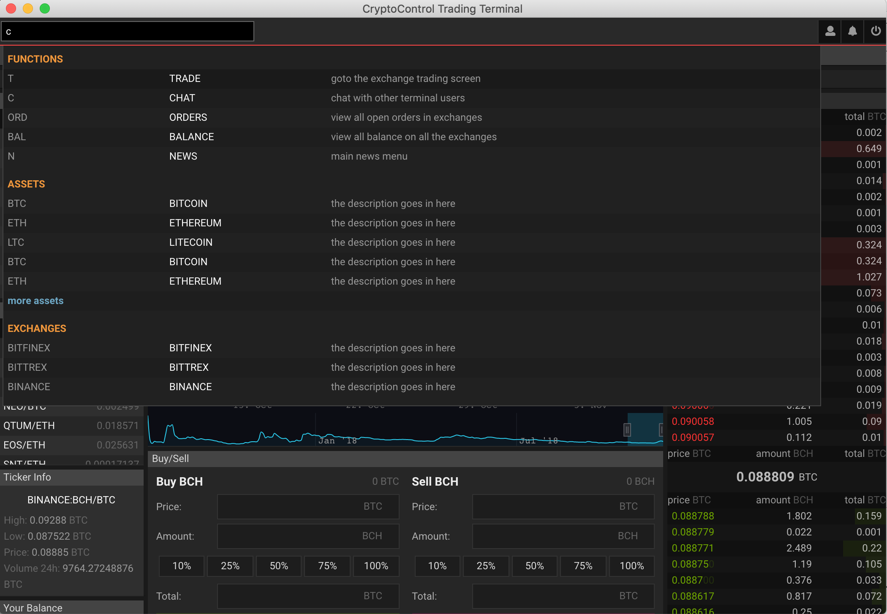Viewport: 887px width, 614px height.
Task: Set Buy BCH amount to 50%
Action: point(279,566)
